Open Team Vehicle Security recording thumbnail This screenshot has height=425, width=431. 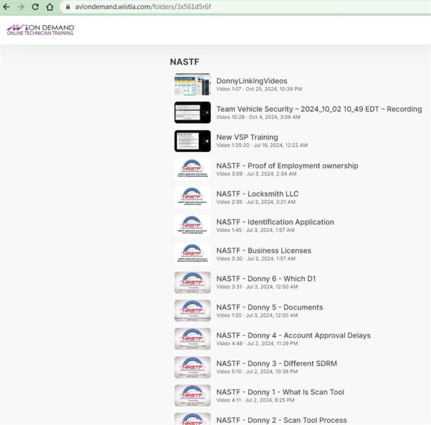[192, 112]
